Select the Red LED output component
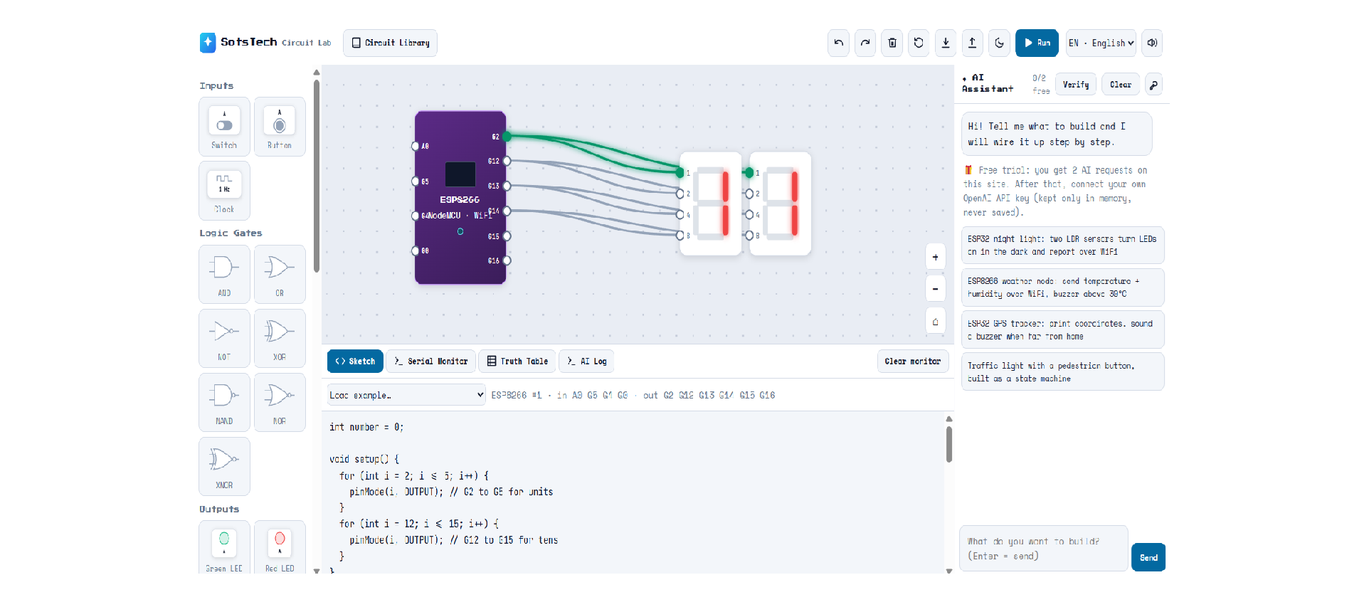The height and width of the screenshot is (612, 1364). pyautogui.click(x=280, y=547)
